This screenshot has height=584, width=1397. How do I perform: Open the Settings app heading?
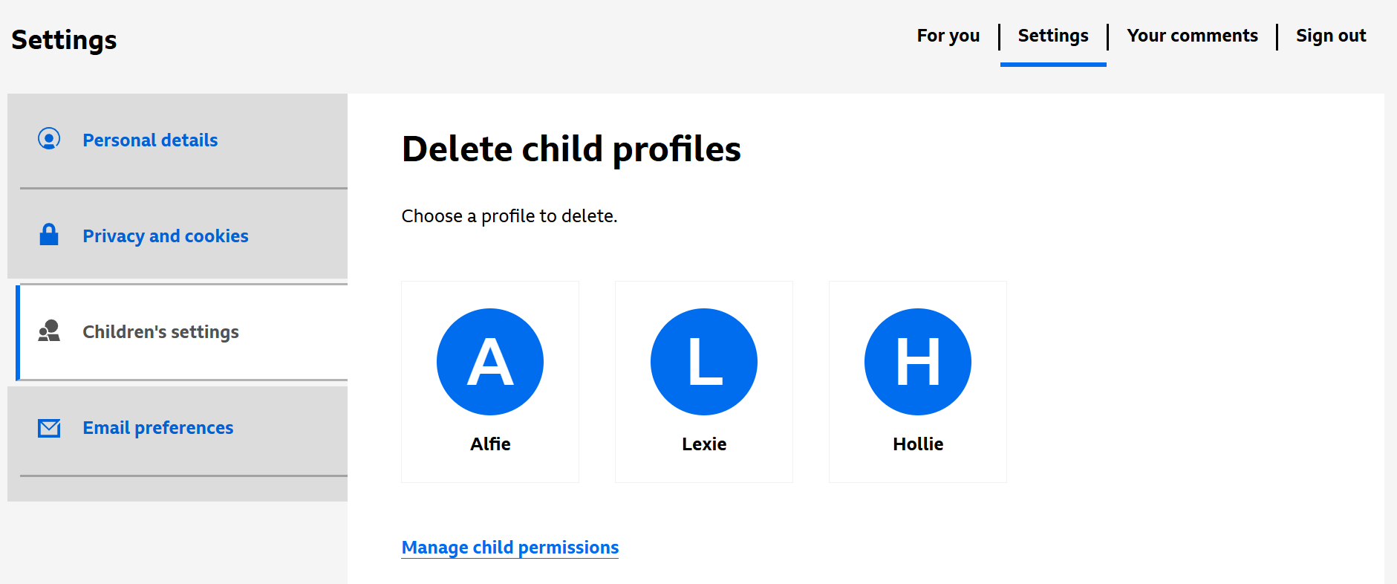coord(64,40)
